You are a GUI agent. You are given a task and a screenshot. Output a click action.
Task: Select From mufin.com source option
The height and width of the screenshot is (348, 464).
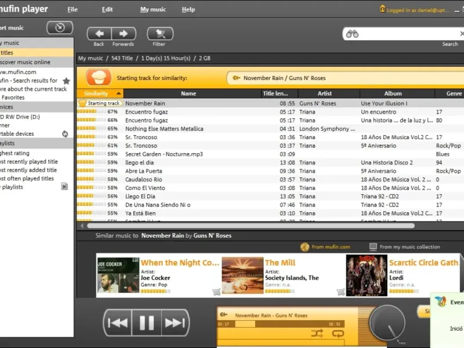pos(325,247)
